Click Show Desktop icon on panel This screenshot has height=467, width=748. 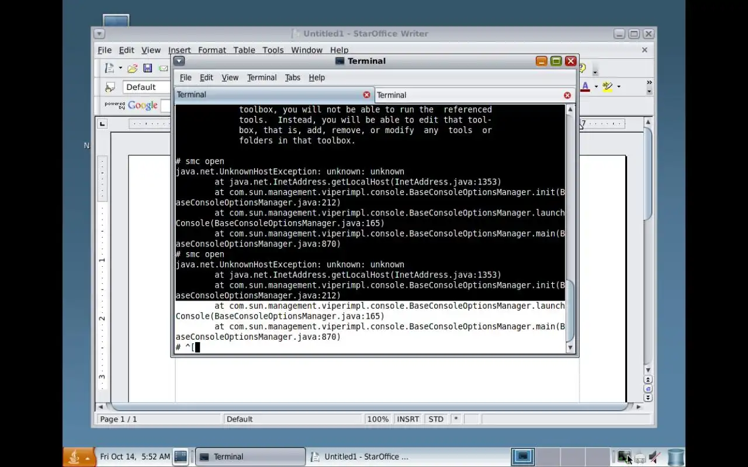181,457
